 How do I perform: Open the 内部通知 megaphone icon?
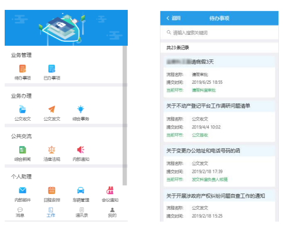pos(80,150)
